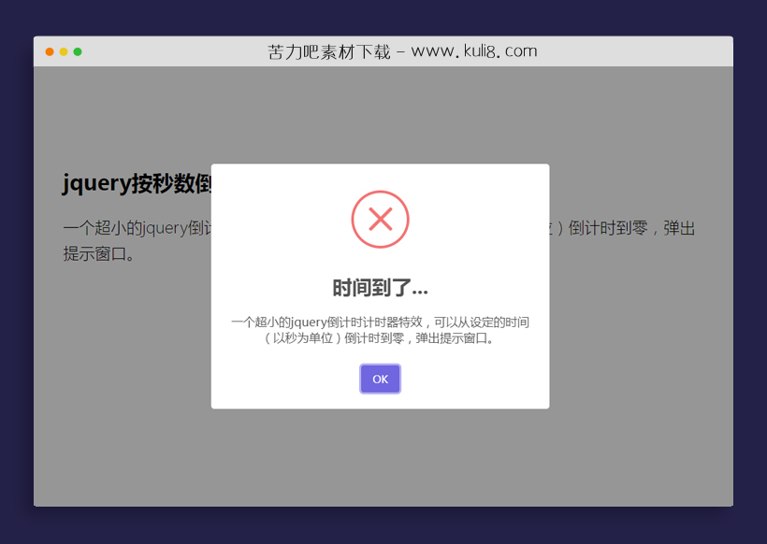The width and height of the screenshot is (767, 544).
Task: Click the circular alert symbol above the heading
Action: pos(380,219)
